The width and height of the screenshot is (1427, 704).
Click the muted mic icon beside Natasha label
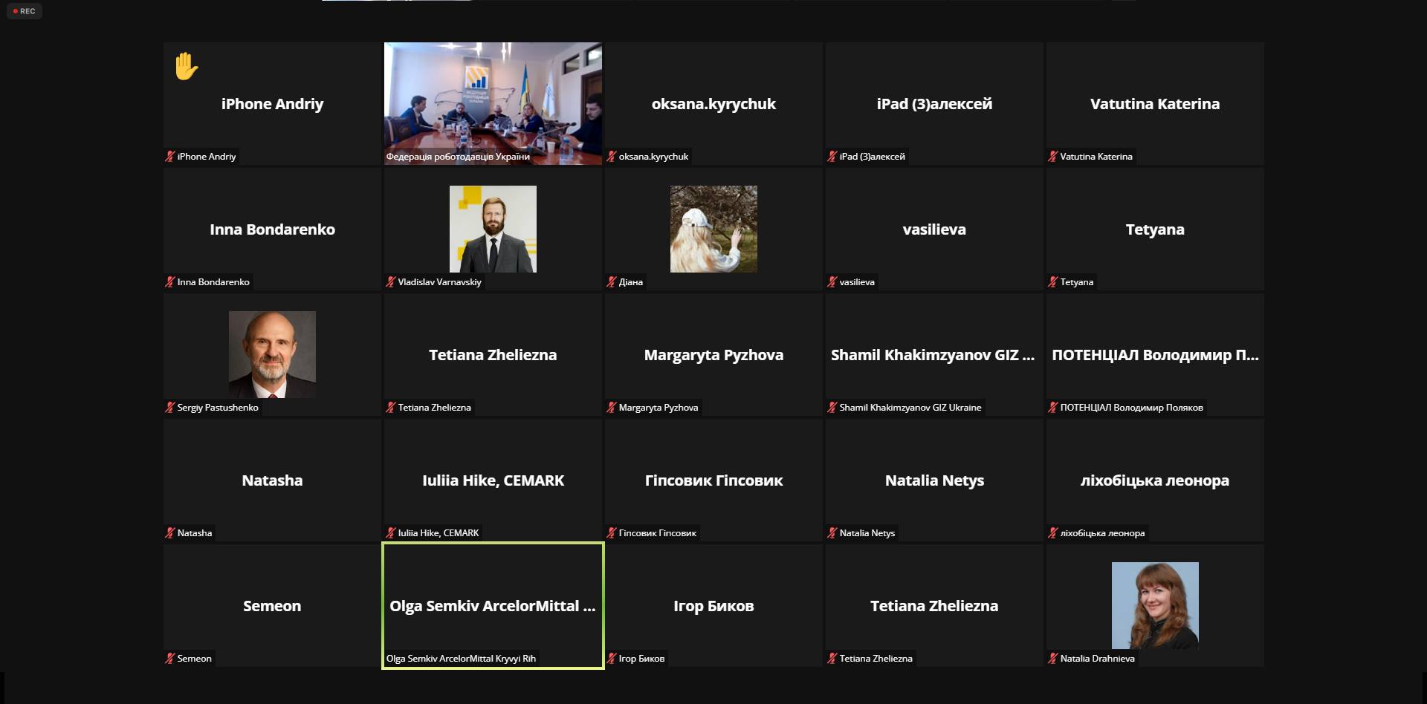pyautogui.click(x=170, y=533)
